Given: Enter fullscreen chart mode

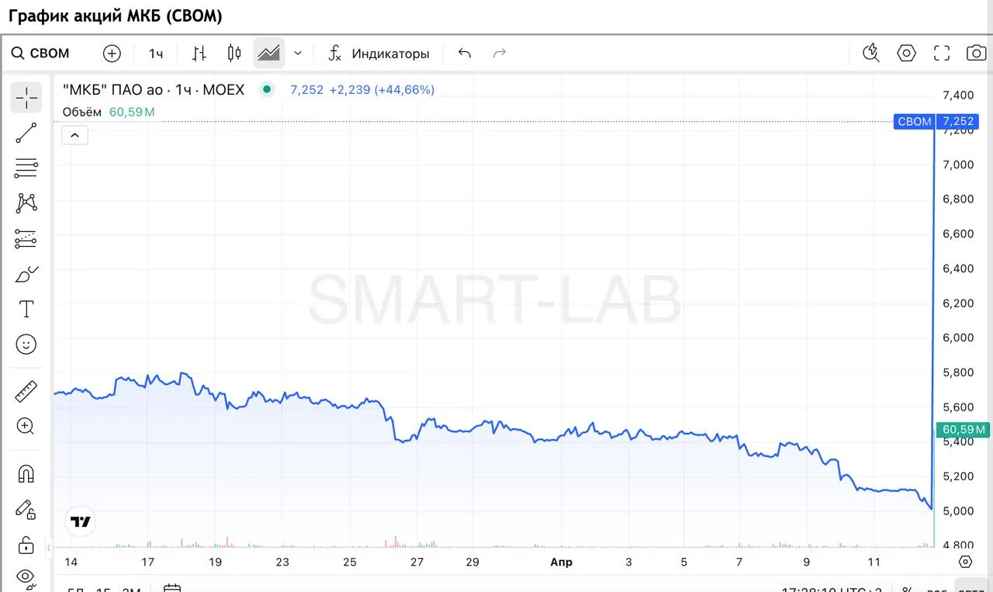Looking at the screenshot, I should pos(942,54).
